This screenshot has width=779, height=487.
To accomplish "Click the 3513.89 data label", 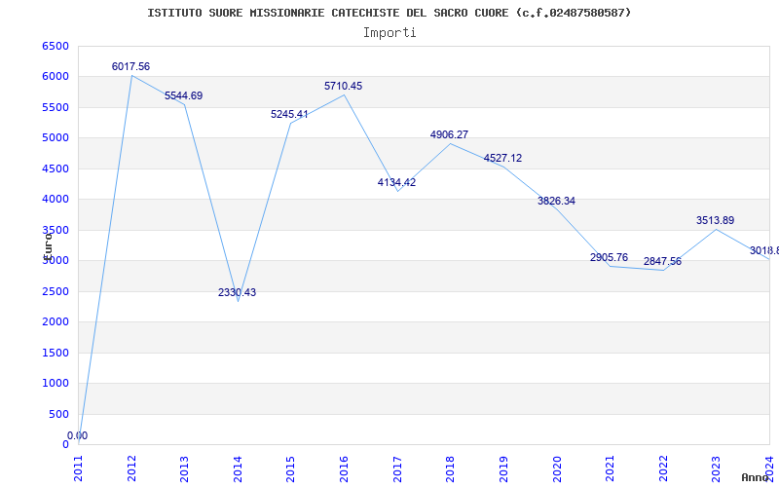I will (715, 220).
